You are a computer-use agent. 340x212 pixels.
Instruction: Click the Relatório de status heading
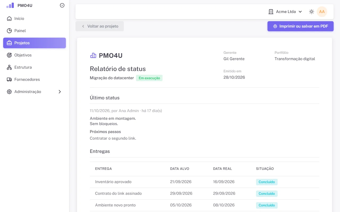pyautogui.click(x=118, y=69)
